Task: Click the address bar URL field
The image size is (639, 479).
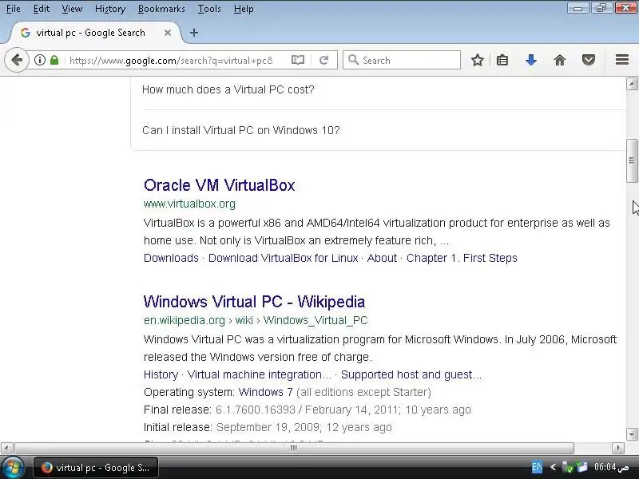Action: [x=175, y=61]
